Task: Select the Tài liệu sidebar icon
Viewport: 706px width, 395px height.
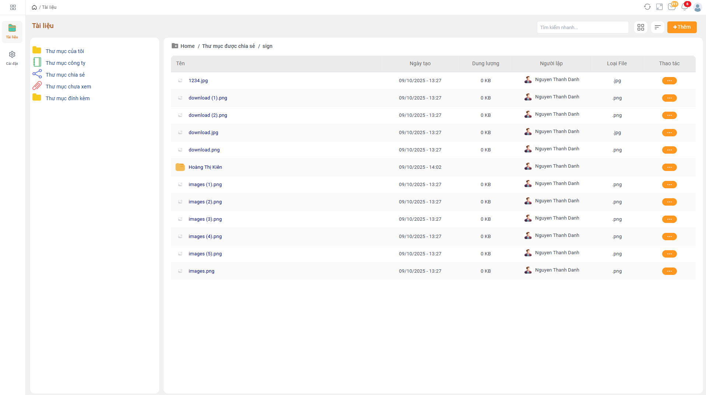Action: (x=12, y=31)
